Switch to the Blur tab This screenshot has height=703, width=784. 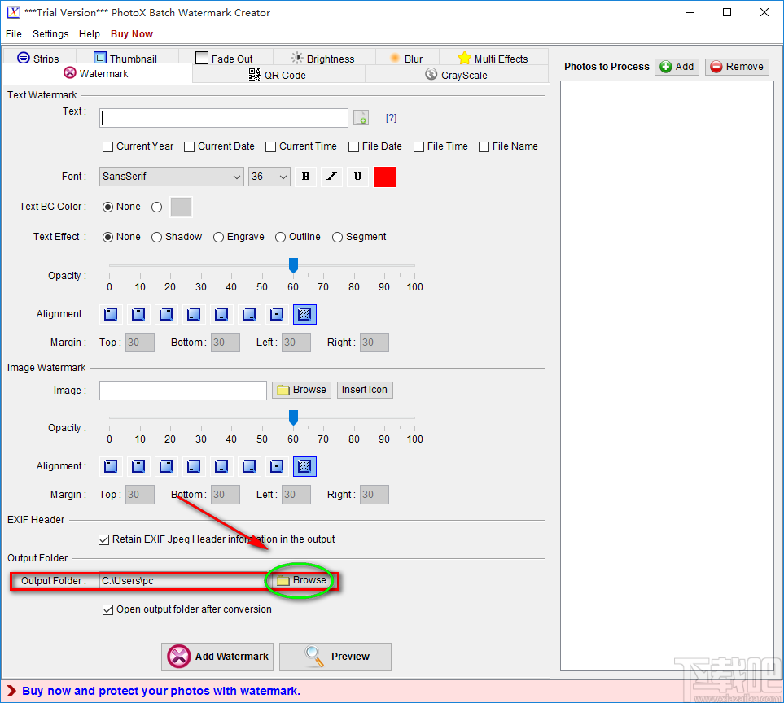tap(407, 58)
